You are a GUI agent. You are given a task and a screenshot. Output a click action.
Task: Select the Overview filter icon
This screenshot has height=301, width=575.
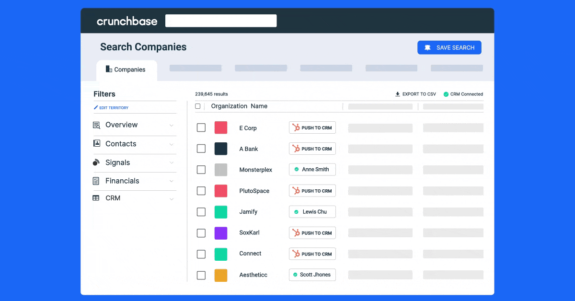[x=97, y=125]
